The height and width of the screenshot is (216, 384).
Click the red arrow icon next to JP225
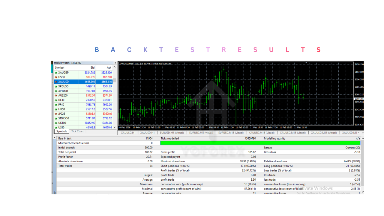coord(56,114)
